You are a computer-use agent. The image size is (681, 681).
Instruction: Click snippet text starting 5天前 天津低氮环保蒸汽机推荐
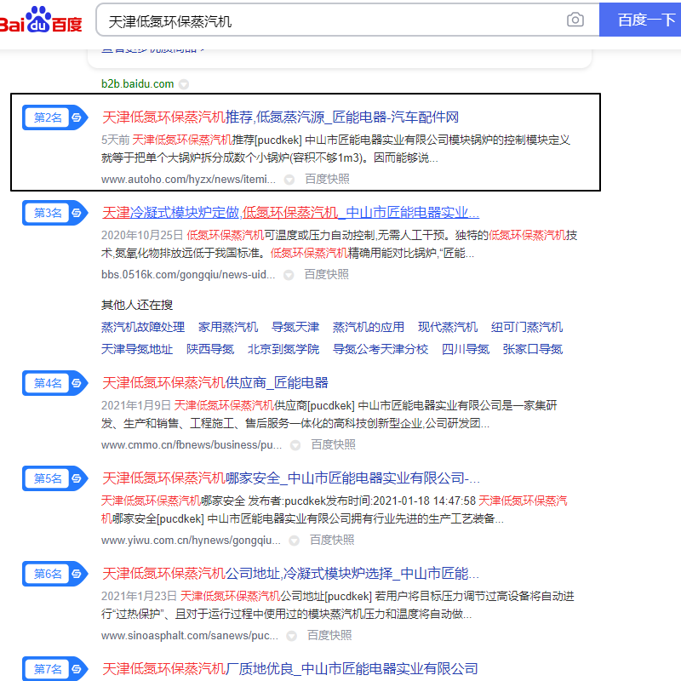(x=335, y=148)
